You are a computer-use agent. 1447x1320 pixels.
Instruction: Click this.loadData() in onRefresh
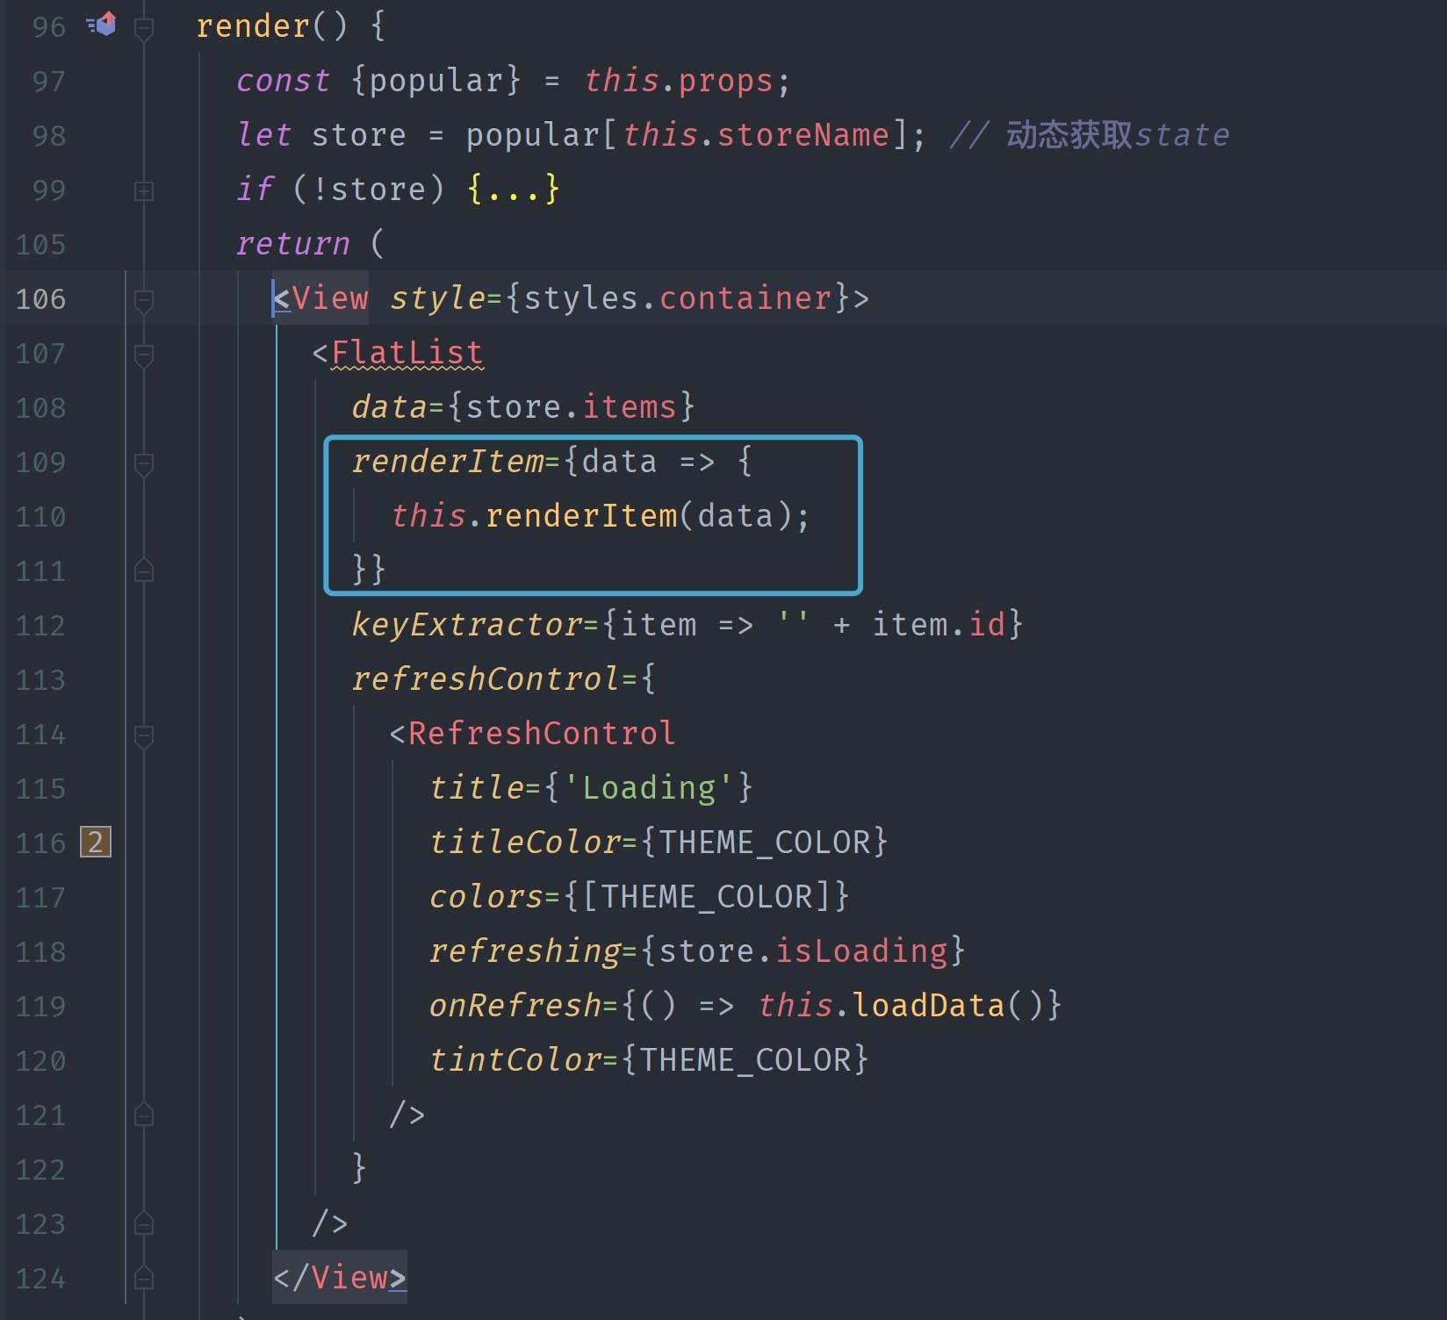(900, 1006)
